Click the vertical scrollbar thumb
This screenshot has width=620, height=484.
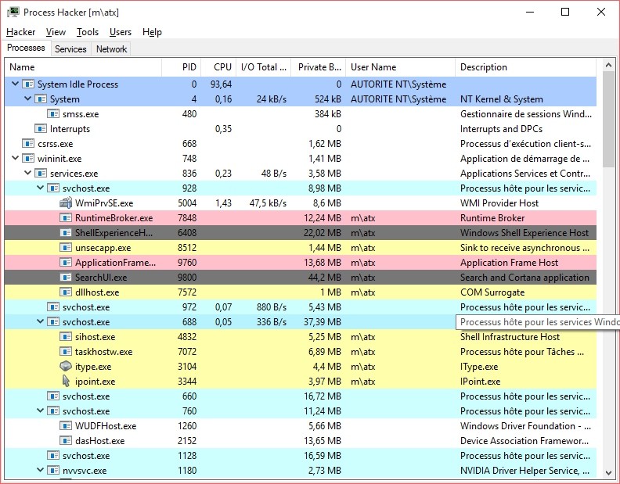pyautogui.click(x=608, y=120)
